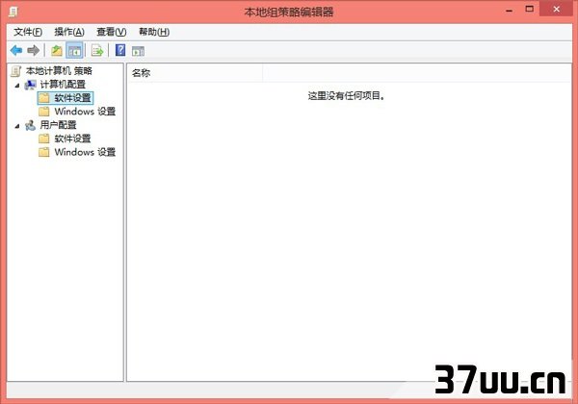This screenshot has height=404, width=578.
Task: Click the title bar application icon
Action: [14, 13]
